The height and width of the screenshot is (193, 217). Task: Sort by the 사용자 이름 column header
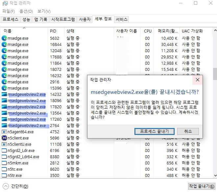127,31
